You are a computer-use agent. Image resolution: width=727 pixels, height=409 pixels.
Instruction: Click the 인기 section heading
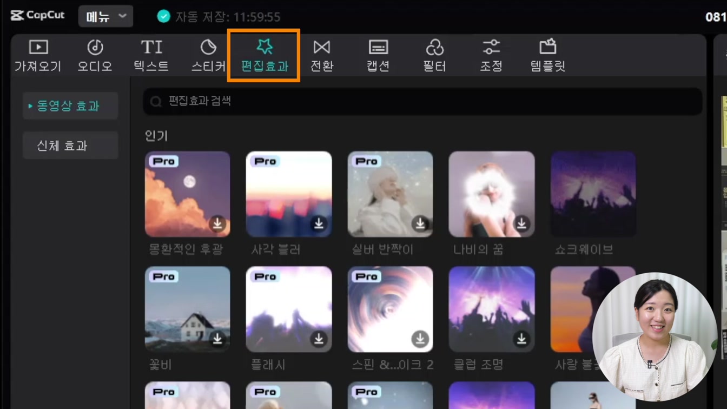click(156, 136)
